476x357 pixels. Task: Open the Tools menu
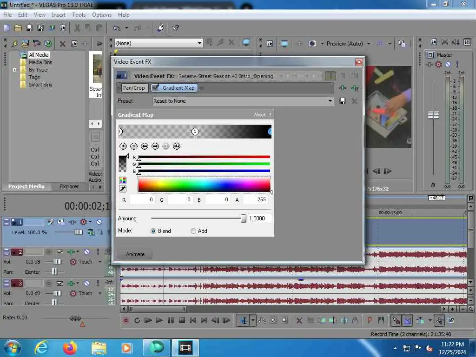point(79,15)
